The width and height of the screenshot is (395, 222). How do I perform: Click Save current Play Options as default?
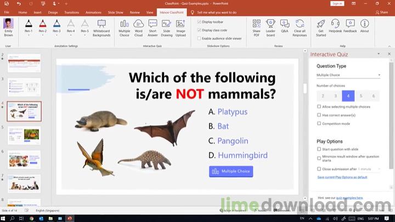(342, 177)
